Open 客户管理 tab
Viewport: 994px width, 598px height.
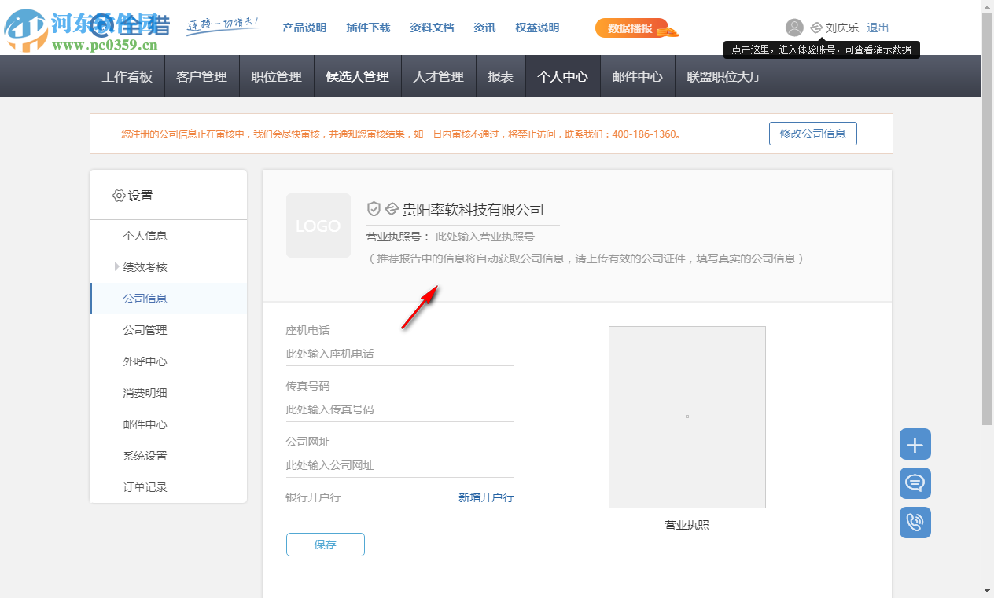click(202, 76)
